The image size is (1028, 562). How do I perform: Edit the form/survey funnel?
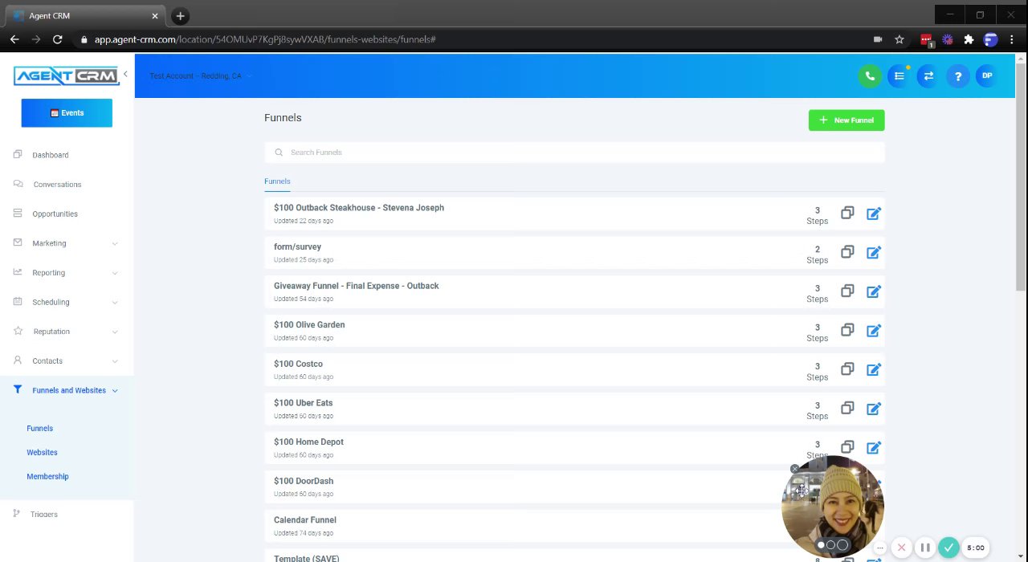tap(874, 253)
